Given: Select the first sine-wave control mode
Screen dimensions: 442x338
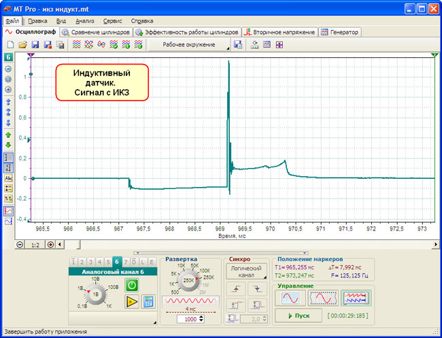Looking at the screenshot, I should click(291, 298).
